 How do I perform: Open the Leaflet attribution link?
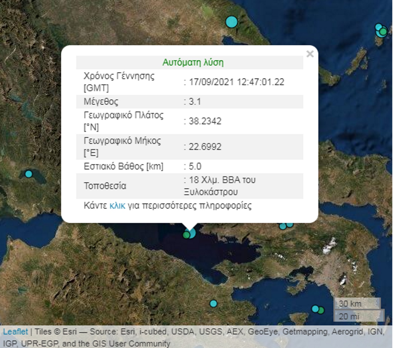tap(15, 332)
